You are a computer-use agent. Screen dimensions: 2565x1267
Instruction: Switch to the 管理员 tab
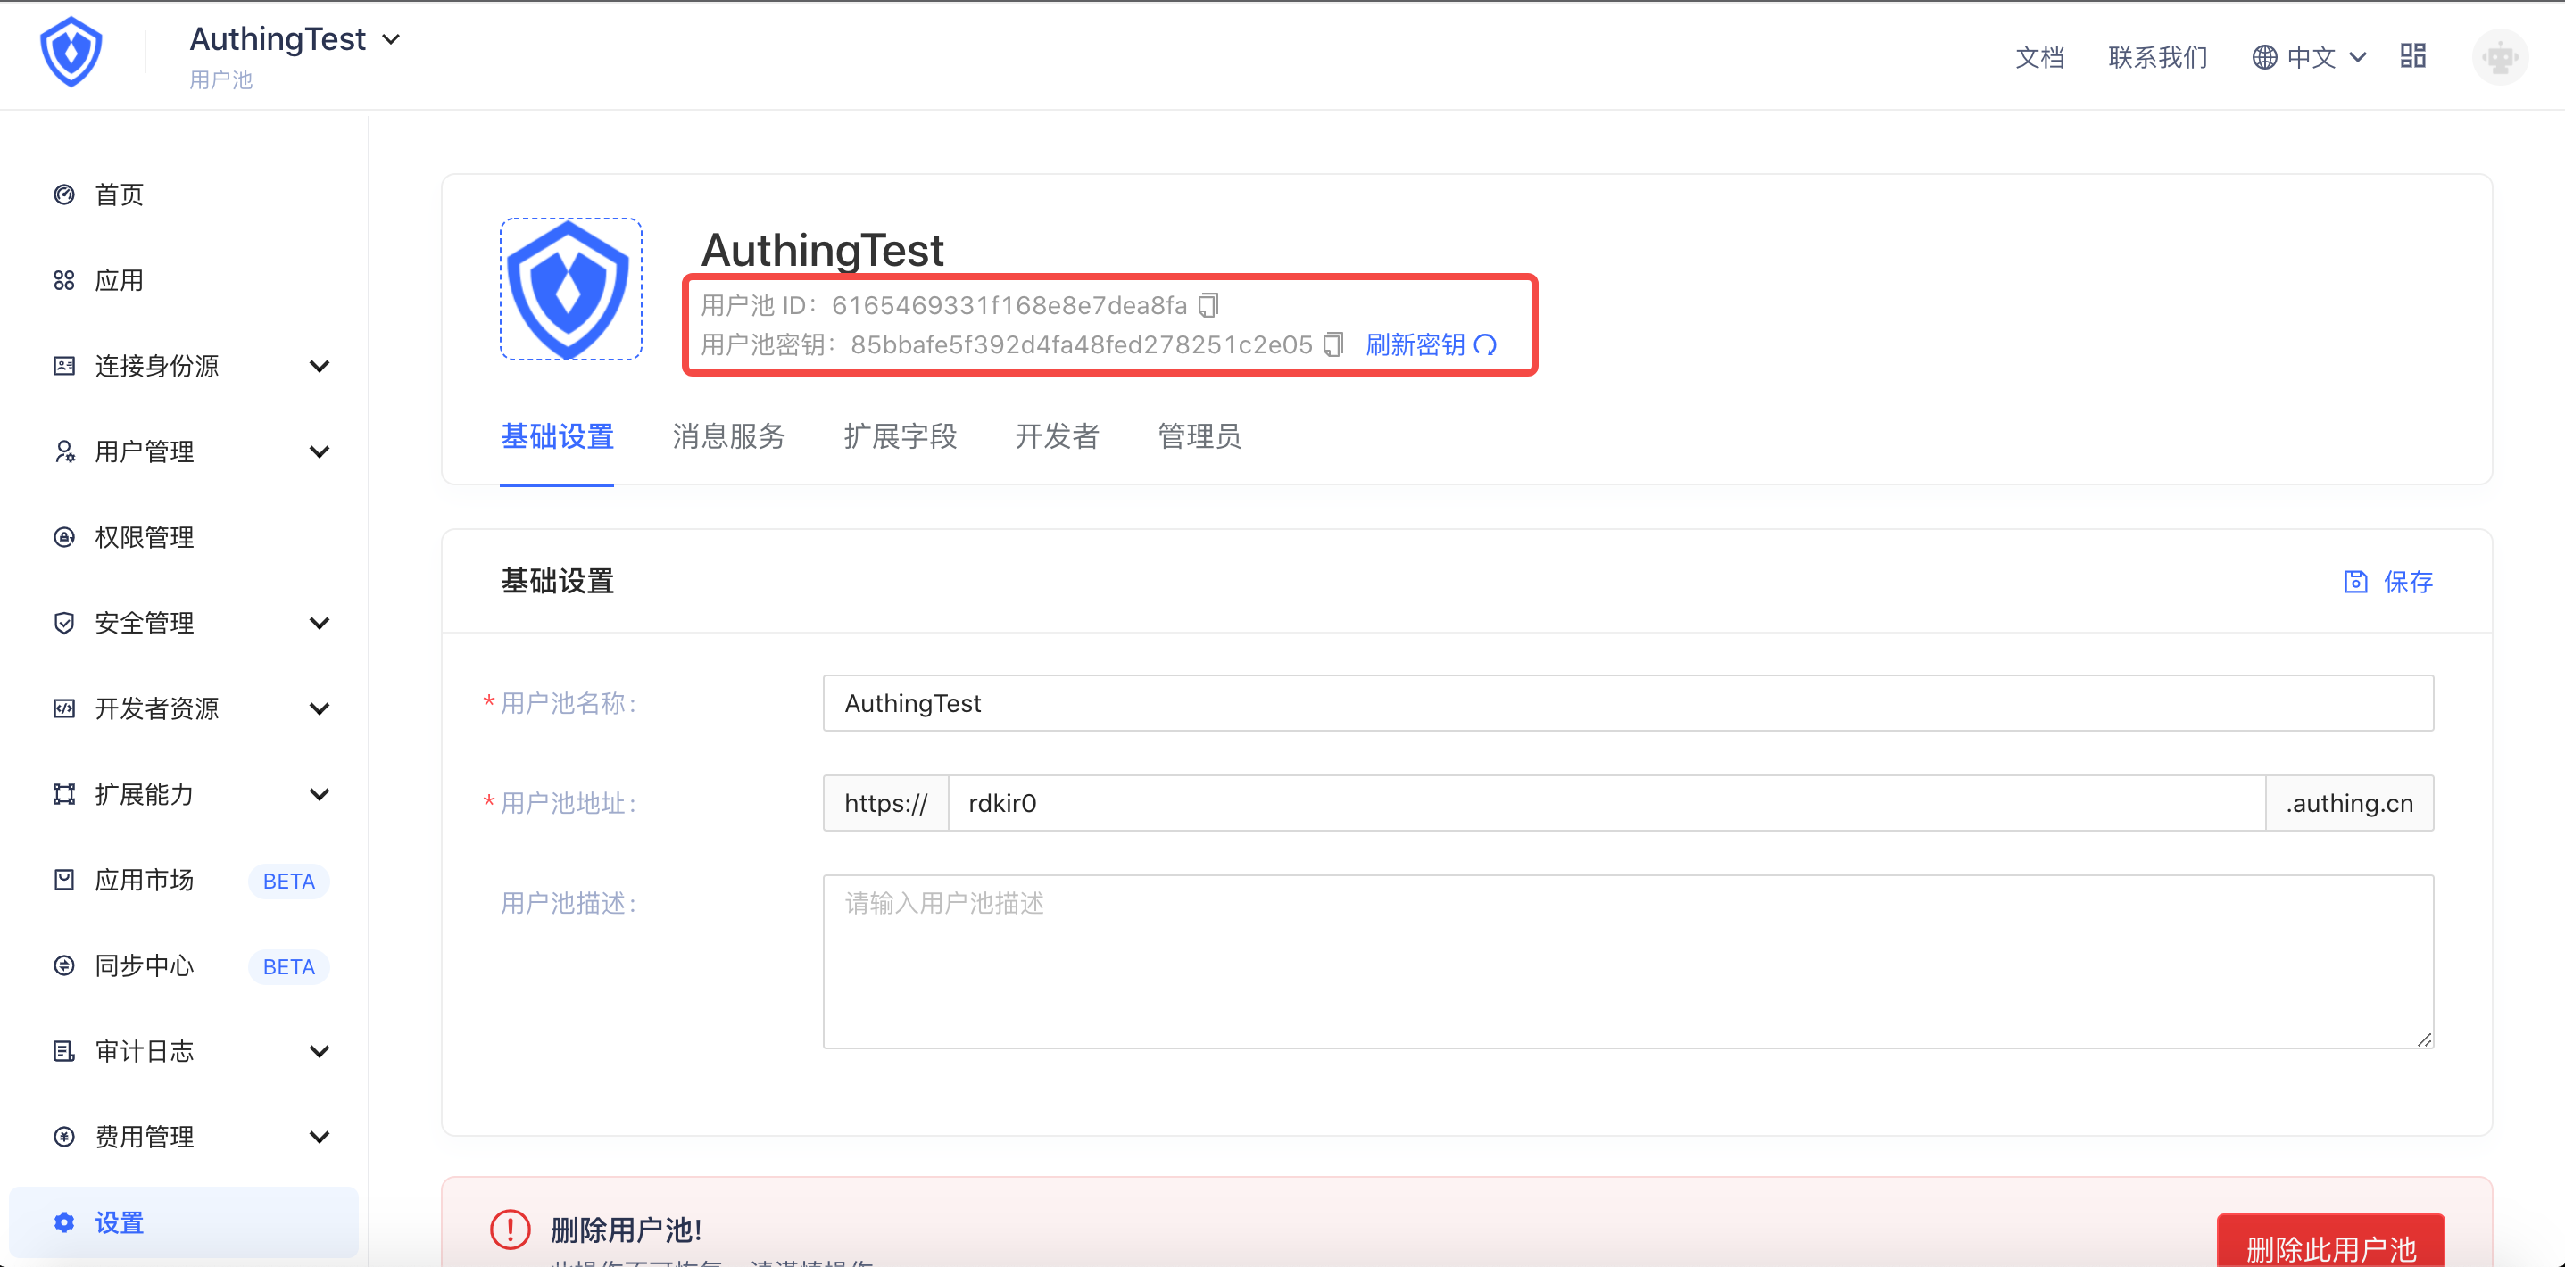(x=1199, y=436)
